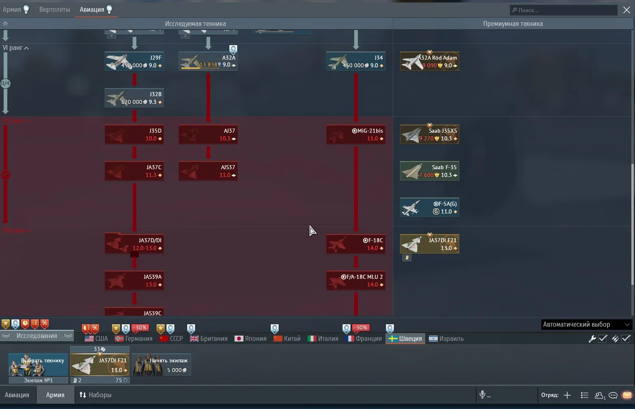Open the Автоматический выбор dropdown

586,325
